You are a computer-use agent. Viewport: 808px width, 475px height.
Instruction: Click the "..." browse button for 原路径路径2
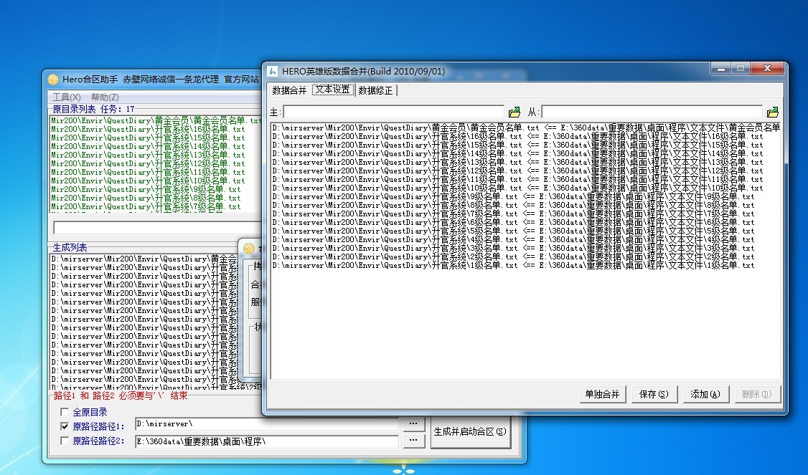click(x=413, y=441)
